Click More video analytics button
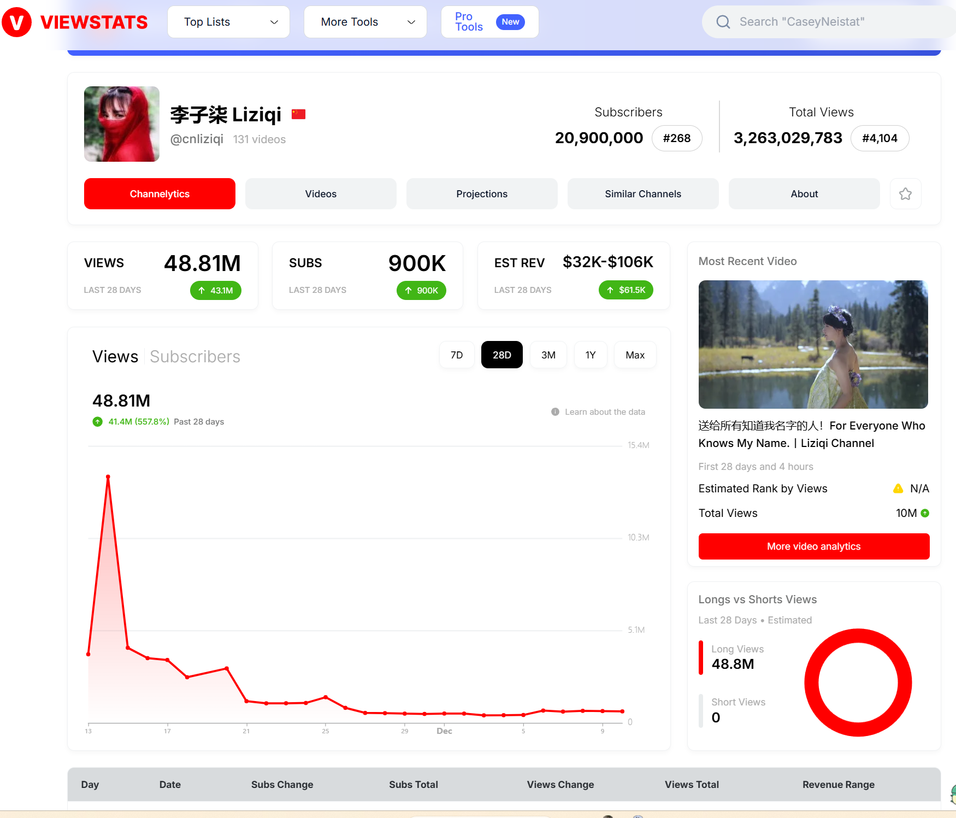 (813, 546)
